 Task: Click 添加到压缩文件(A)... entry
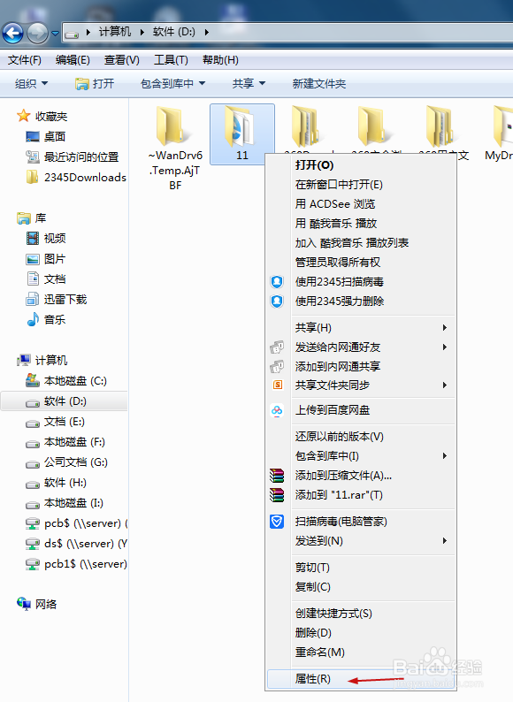pyautogui.click(x=361, y=476)
